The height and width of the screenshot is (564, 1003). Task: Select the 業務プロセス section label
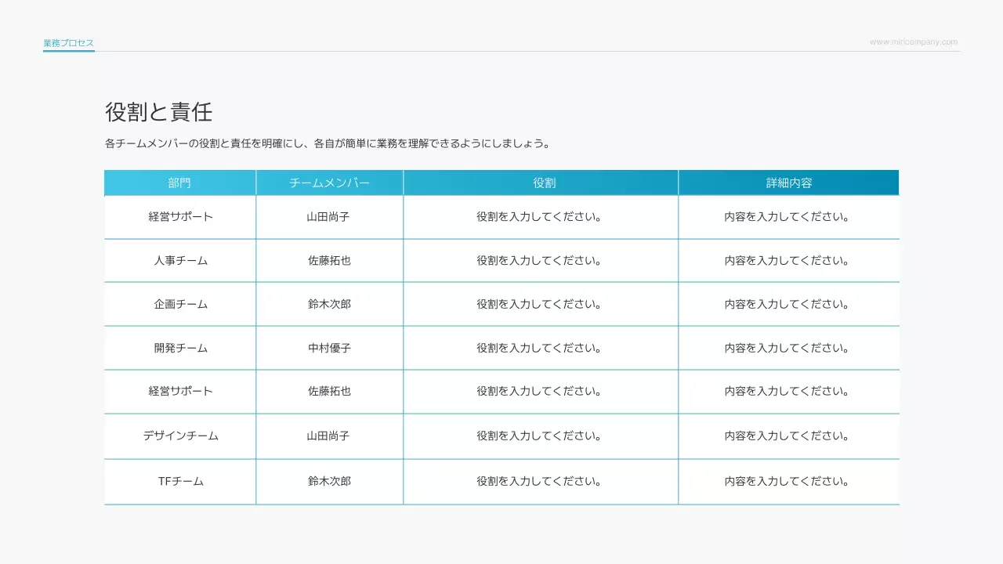pyautogui.click(x=68, y=42)
